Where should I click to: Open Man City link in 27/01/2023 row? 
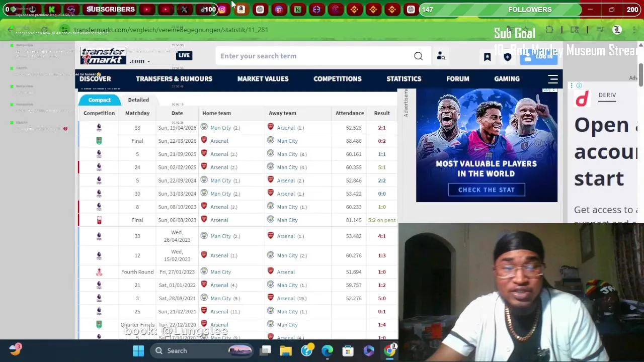[220, 272]
